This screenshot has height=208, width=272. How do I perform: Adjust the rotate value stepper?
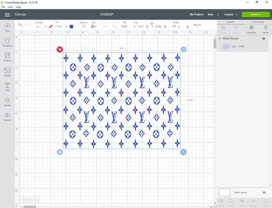187,27
